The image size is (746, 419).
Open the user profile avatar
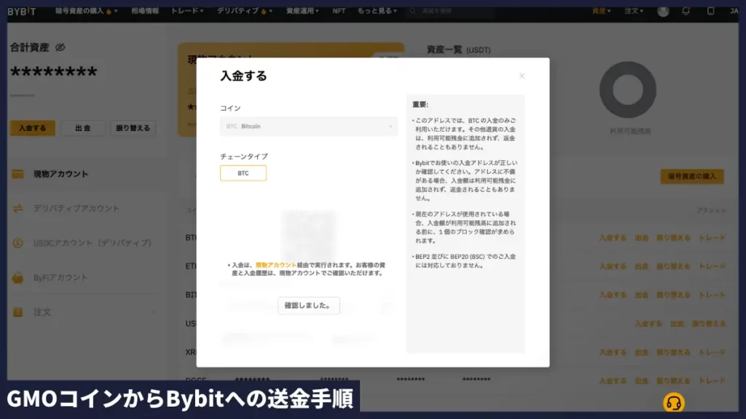point(663,12)
